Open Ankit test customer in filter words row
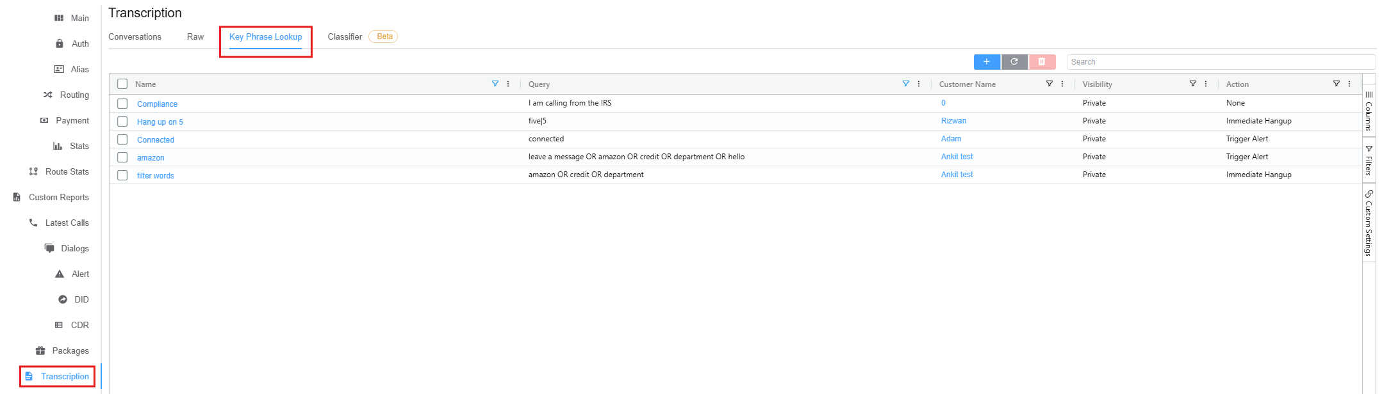The image size is (1382, 394). [x=957, y=175]
